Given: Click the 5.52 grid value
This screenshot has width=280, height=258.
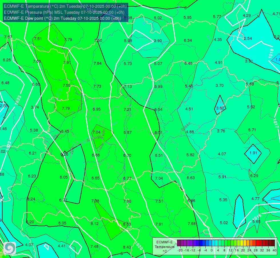Looking at the screenshot, I should [251, 107].
